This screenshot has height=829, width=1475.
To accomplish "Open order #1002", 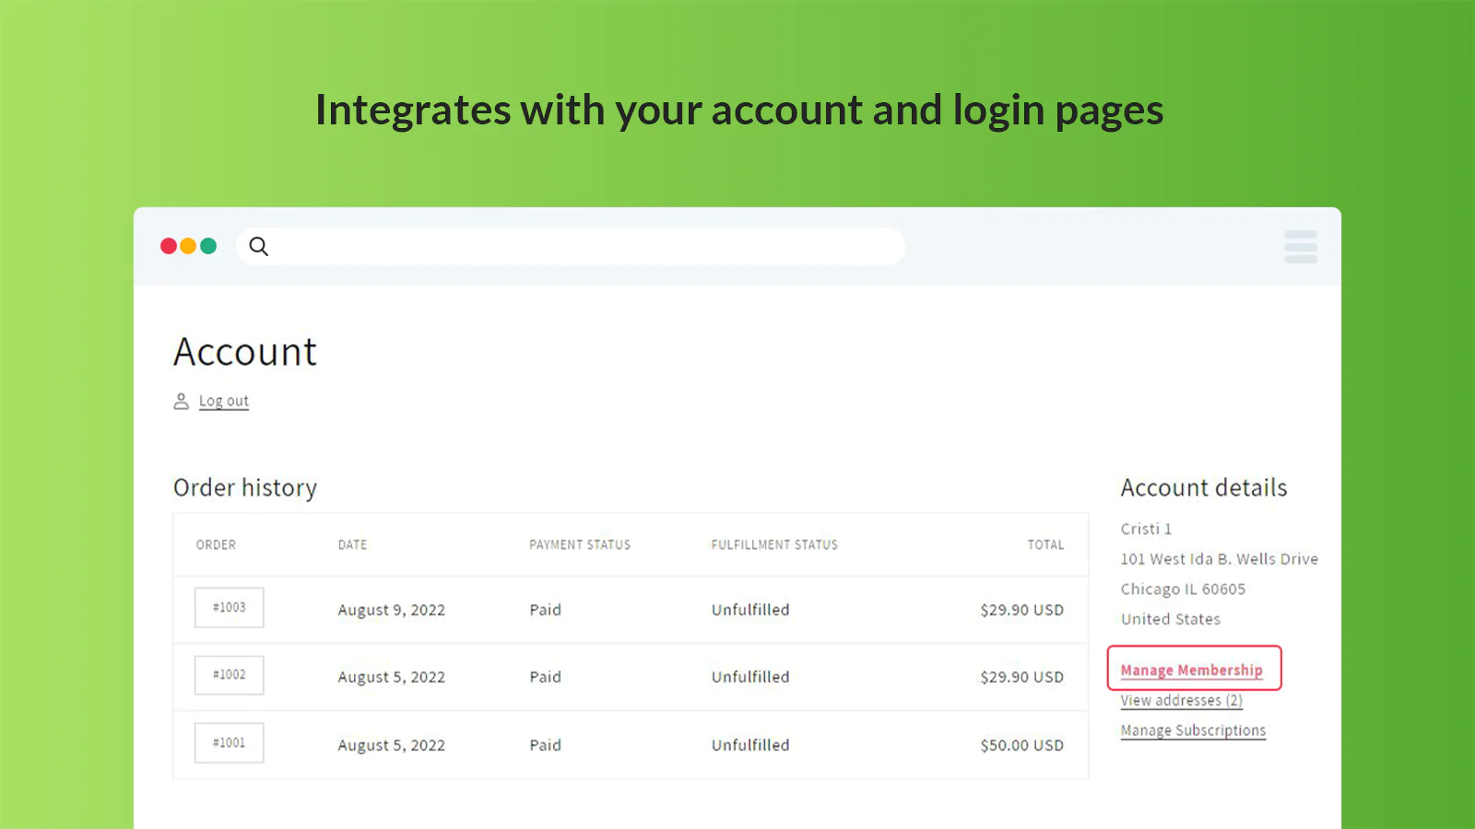I will pos(230,675).
